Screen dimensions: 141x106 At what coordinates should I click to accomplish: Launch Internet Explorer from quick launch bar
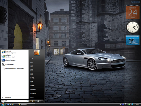(13, 104)
